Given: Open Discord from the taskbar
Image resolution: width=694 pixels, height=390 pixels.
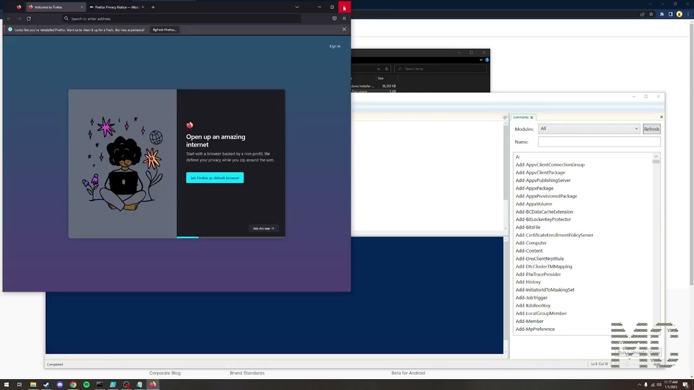Looking at the screenshot, I should [x=60, y=385].
